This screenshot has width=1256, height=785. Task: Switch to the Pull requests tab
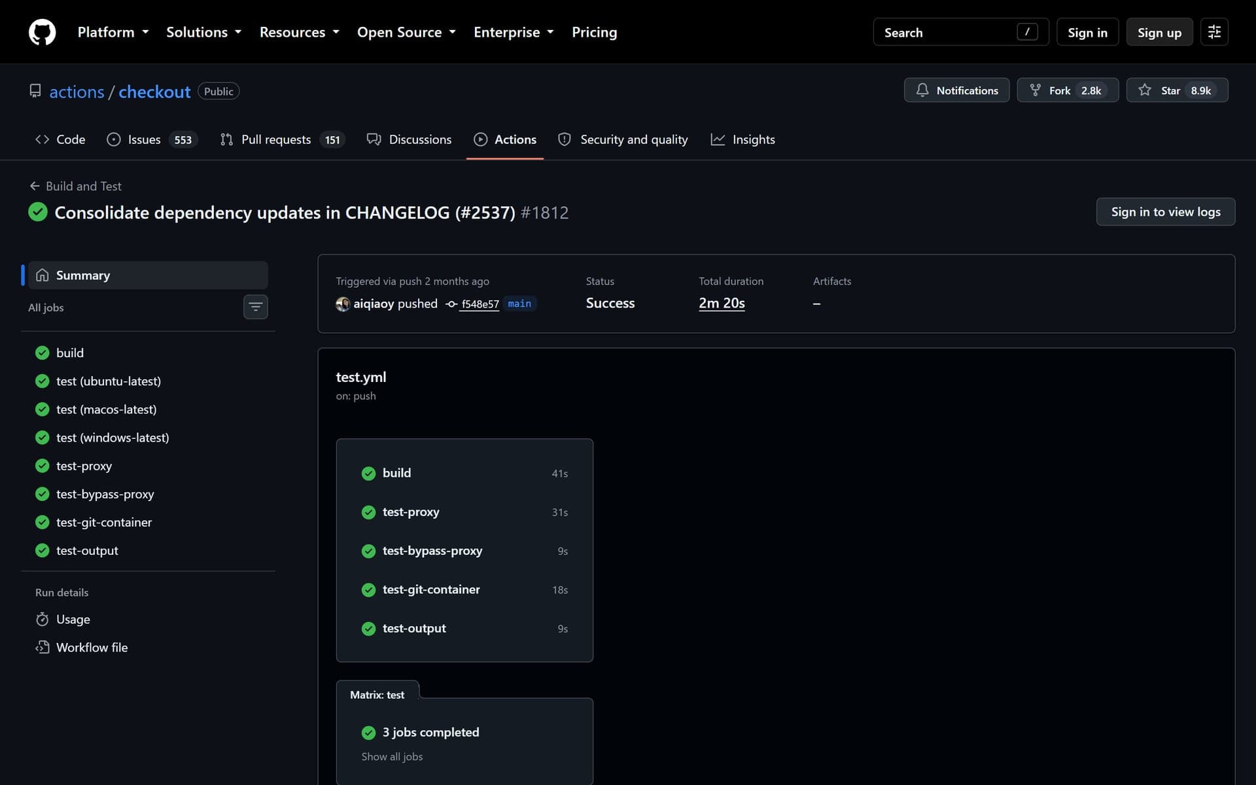[283, 139]
